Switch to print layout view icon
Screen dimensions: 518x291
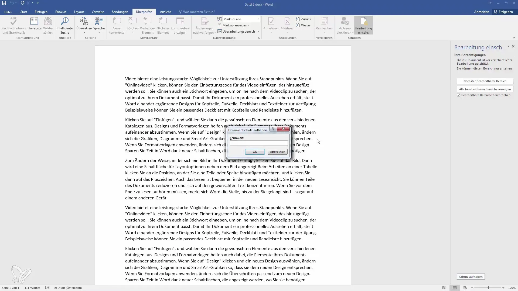click(455, 288)
